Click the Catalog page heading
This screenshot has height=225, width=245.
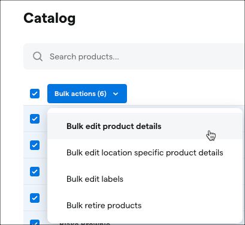coord(50,18)
